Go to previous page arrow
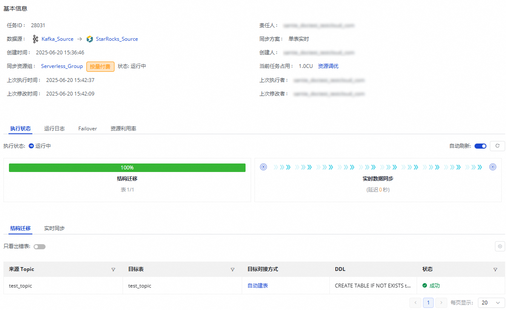 point(415,303)
